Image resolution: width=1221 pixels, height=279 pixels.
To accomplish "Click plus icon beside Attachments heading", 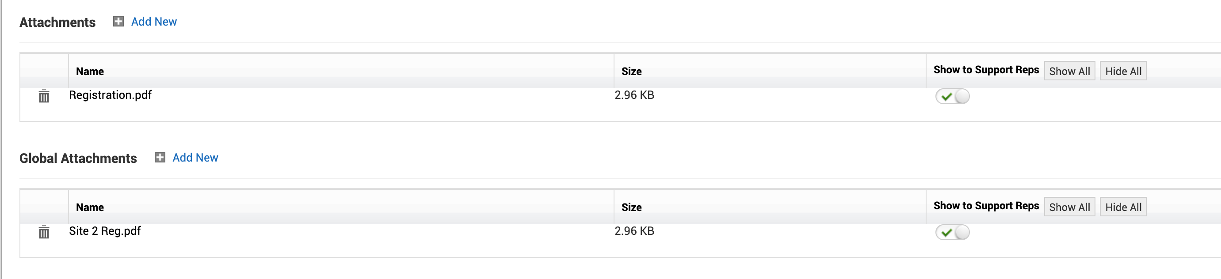I will (118, 21).
